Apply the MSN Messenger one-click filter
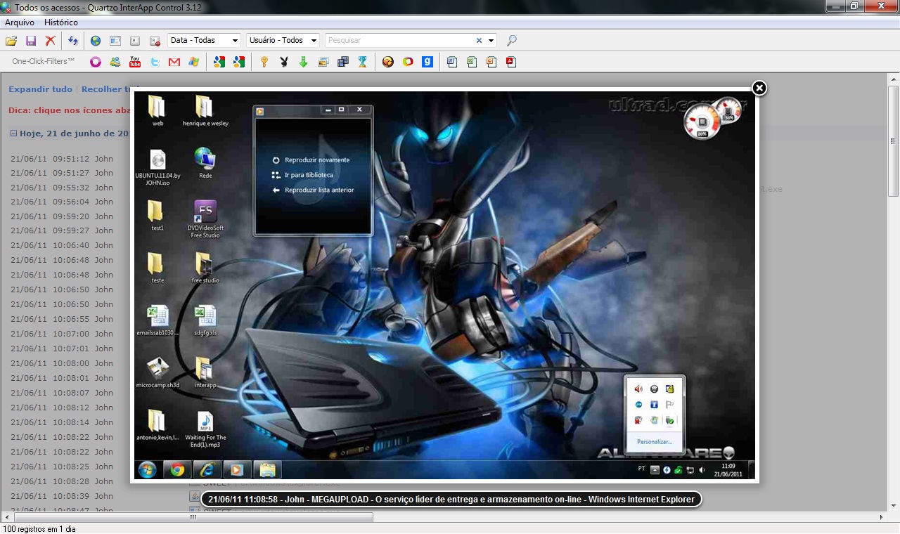Image resolution: width=900 pixels, height=534 pixels. click(x=115, y=62)
